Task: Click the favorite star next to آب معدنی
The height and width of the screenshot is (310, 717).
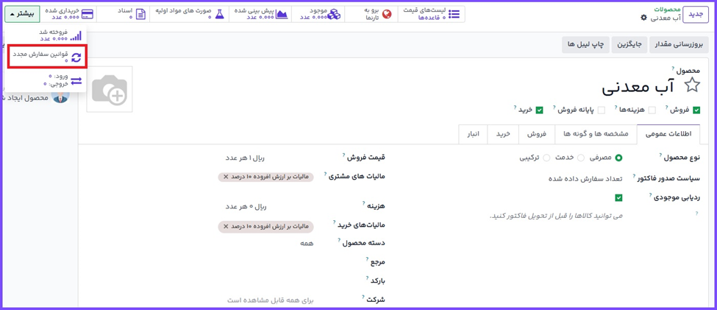Action: (692, 85)
